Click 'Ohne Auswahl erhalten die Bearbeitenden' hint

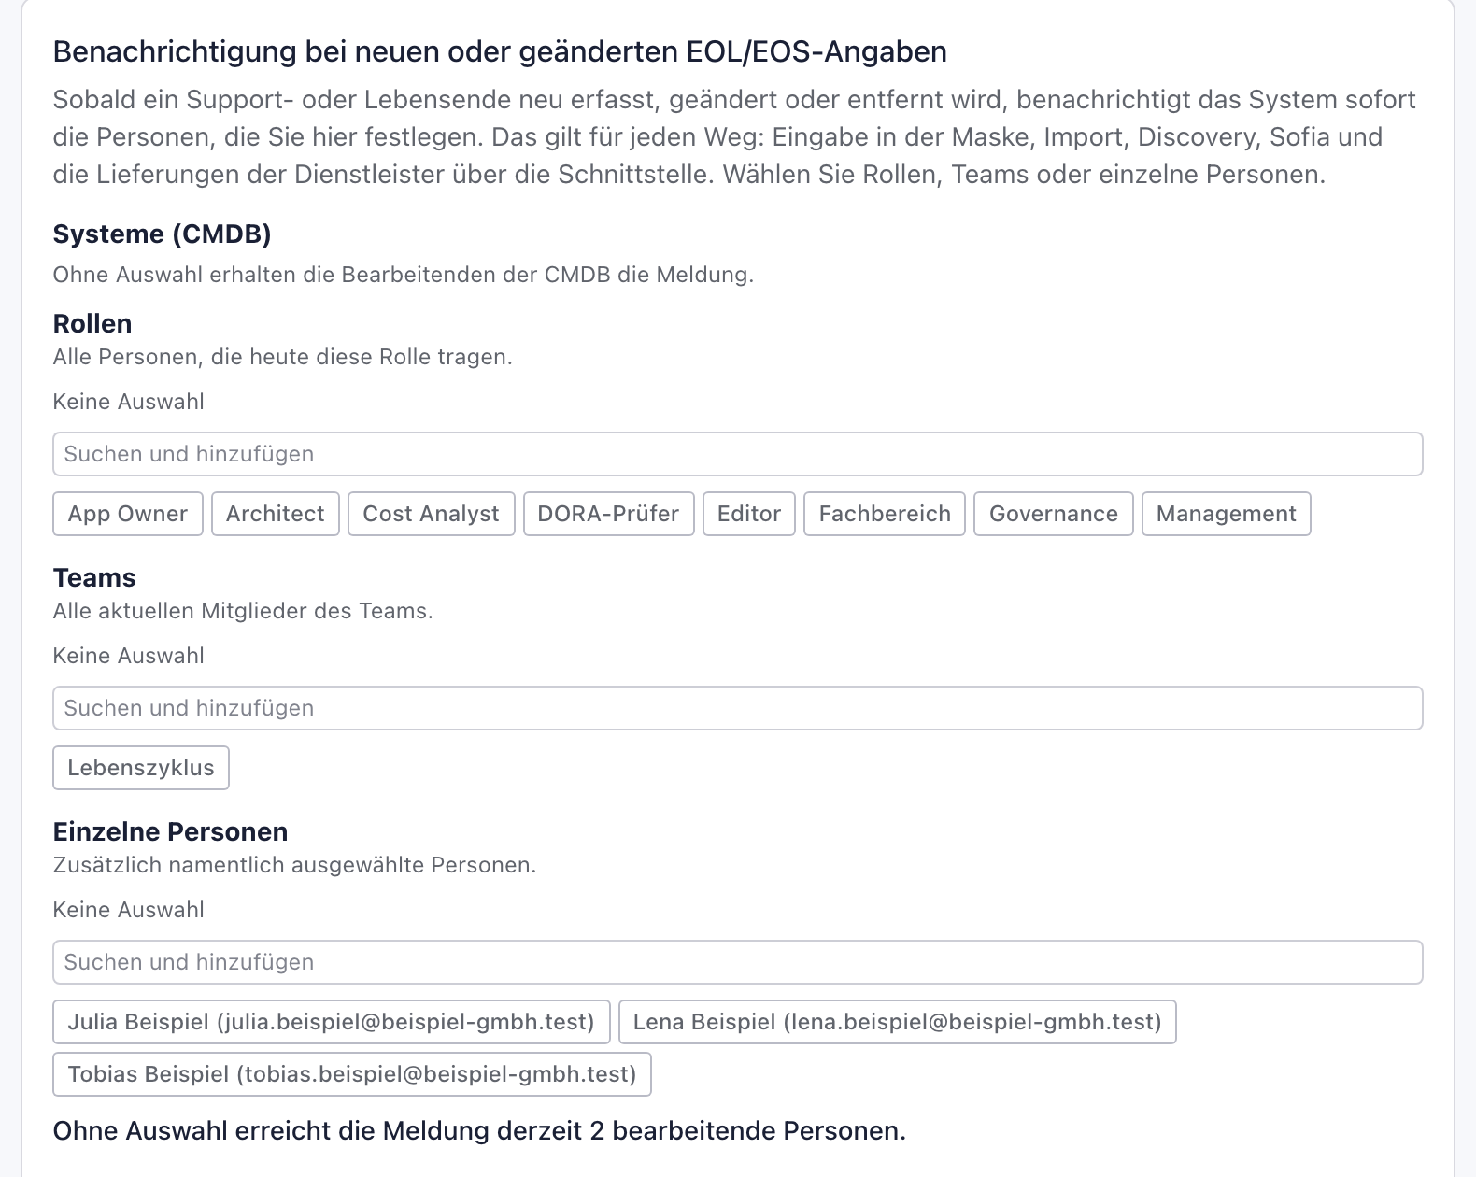(403, 275)
